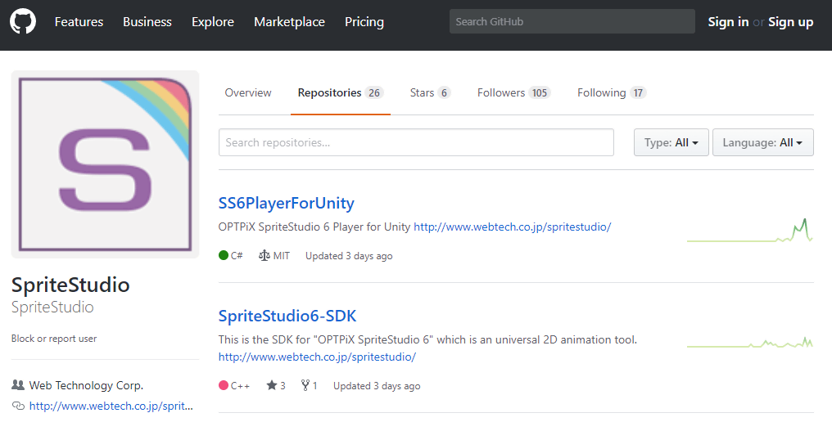Click the Followers count badge 105
The width and height of the screenshot is (832, 422).
[x=540, y=92]
